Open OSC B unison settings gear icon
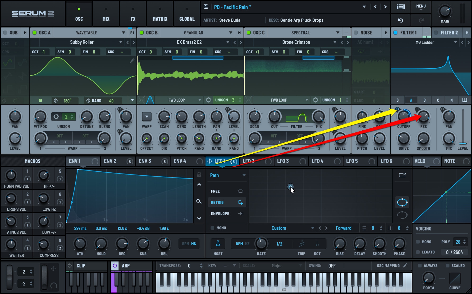The width and height of the screenshot is (472, 294). tap(208, 100)
